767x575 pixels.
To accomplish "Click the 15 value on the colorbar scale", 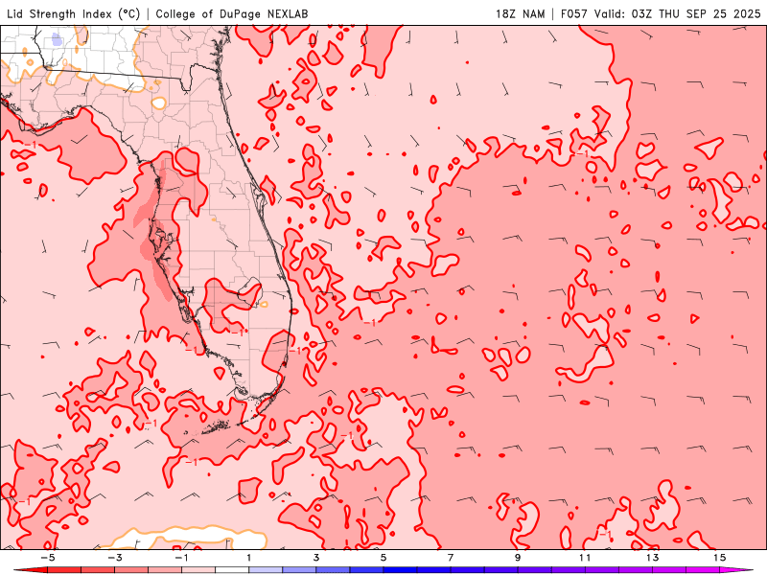I will pyautogui.click(x=720, y=558).
